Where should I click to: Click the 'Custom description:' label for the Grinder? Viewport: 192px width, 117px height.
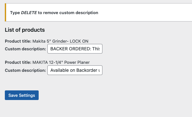[25, 49]
